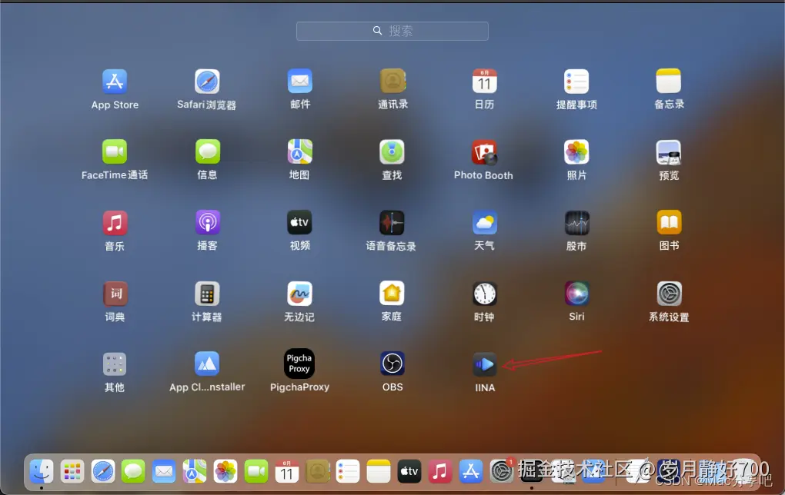
Task: Open 邮件 (Mail) in the Launchpad grid
Action: 299,81
